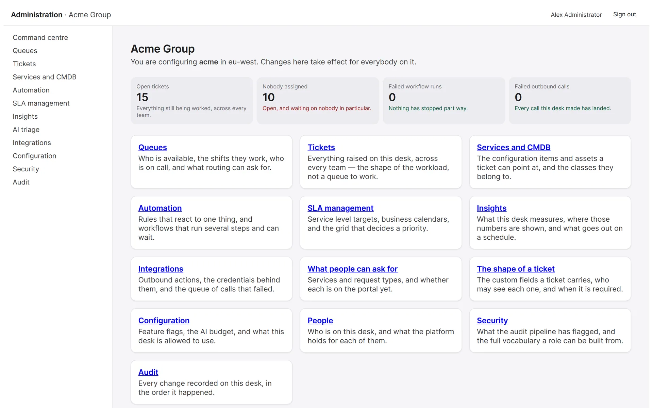Viewport: 653px width, 408px height.
Task: Click the Alex Administrator user name
Action: coord(576,15)
